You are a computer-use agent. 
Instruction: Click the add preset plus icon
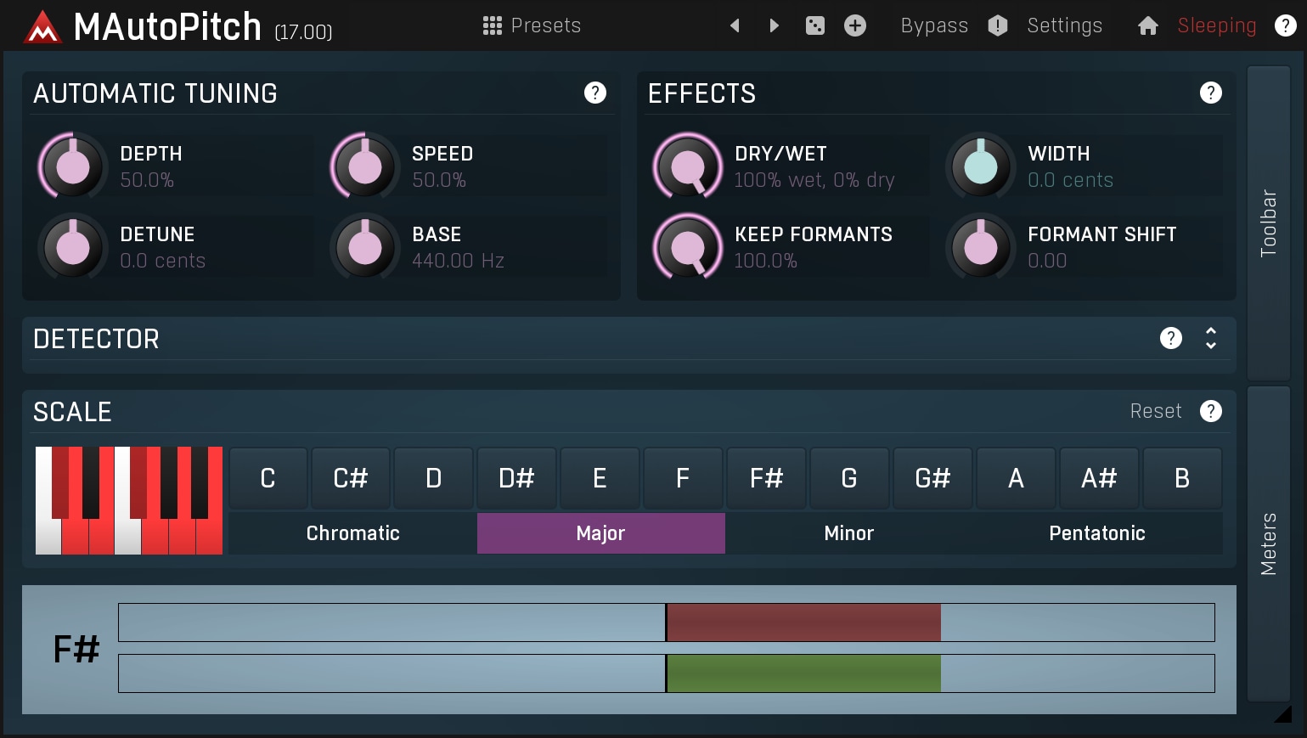[854, 25]
